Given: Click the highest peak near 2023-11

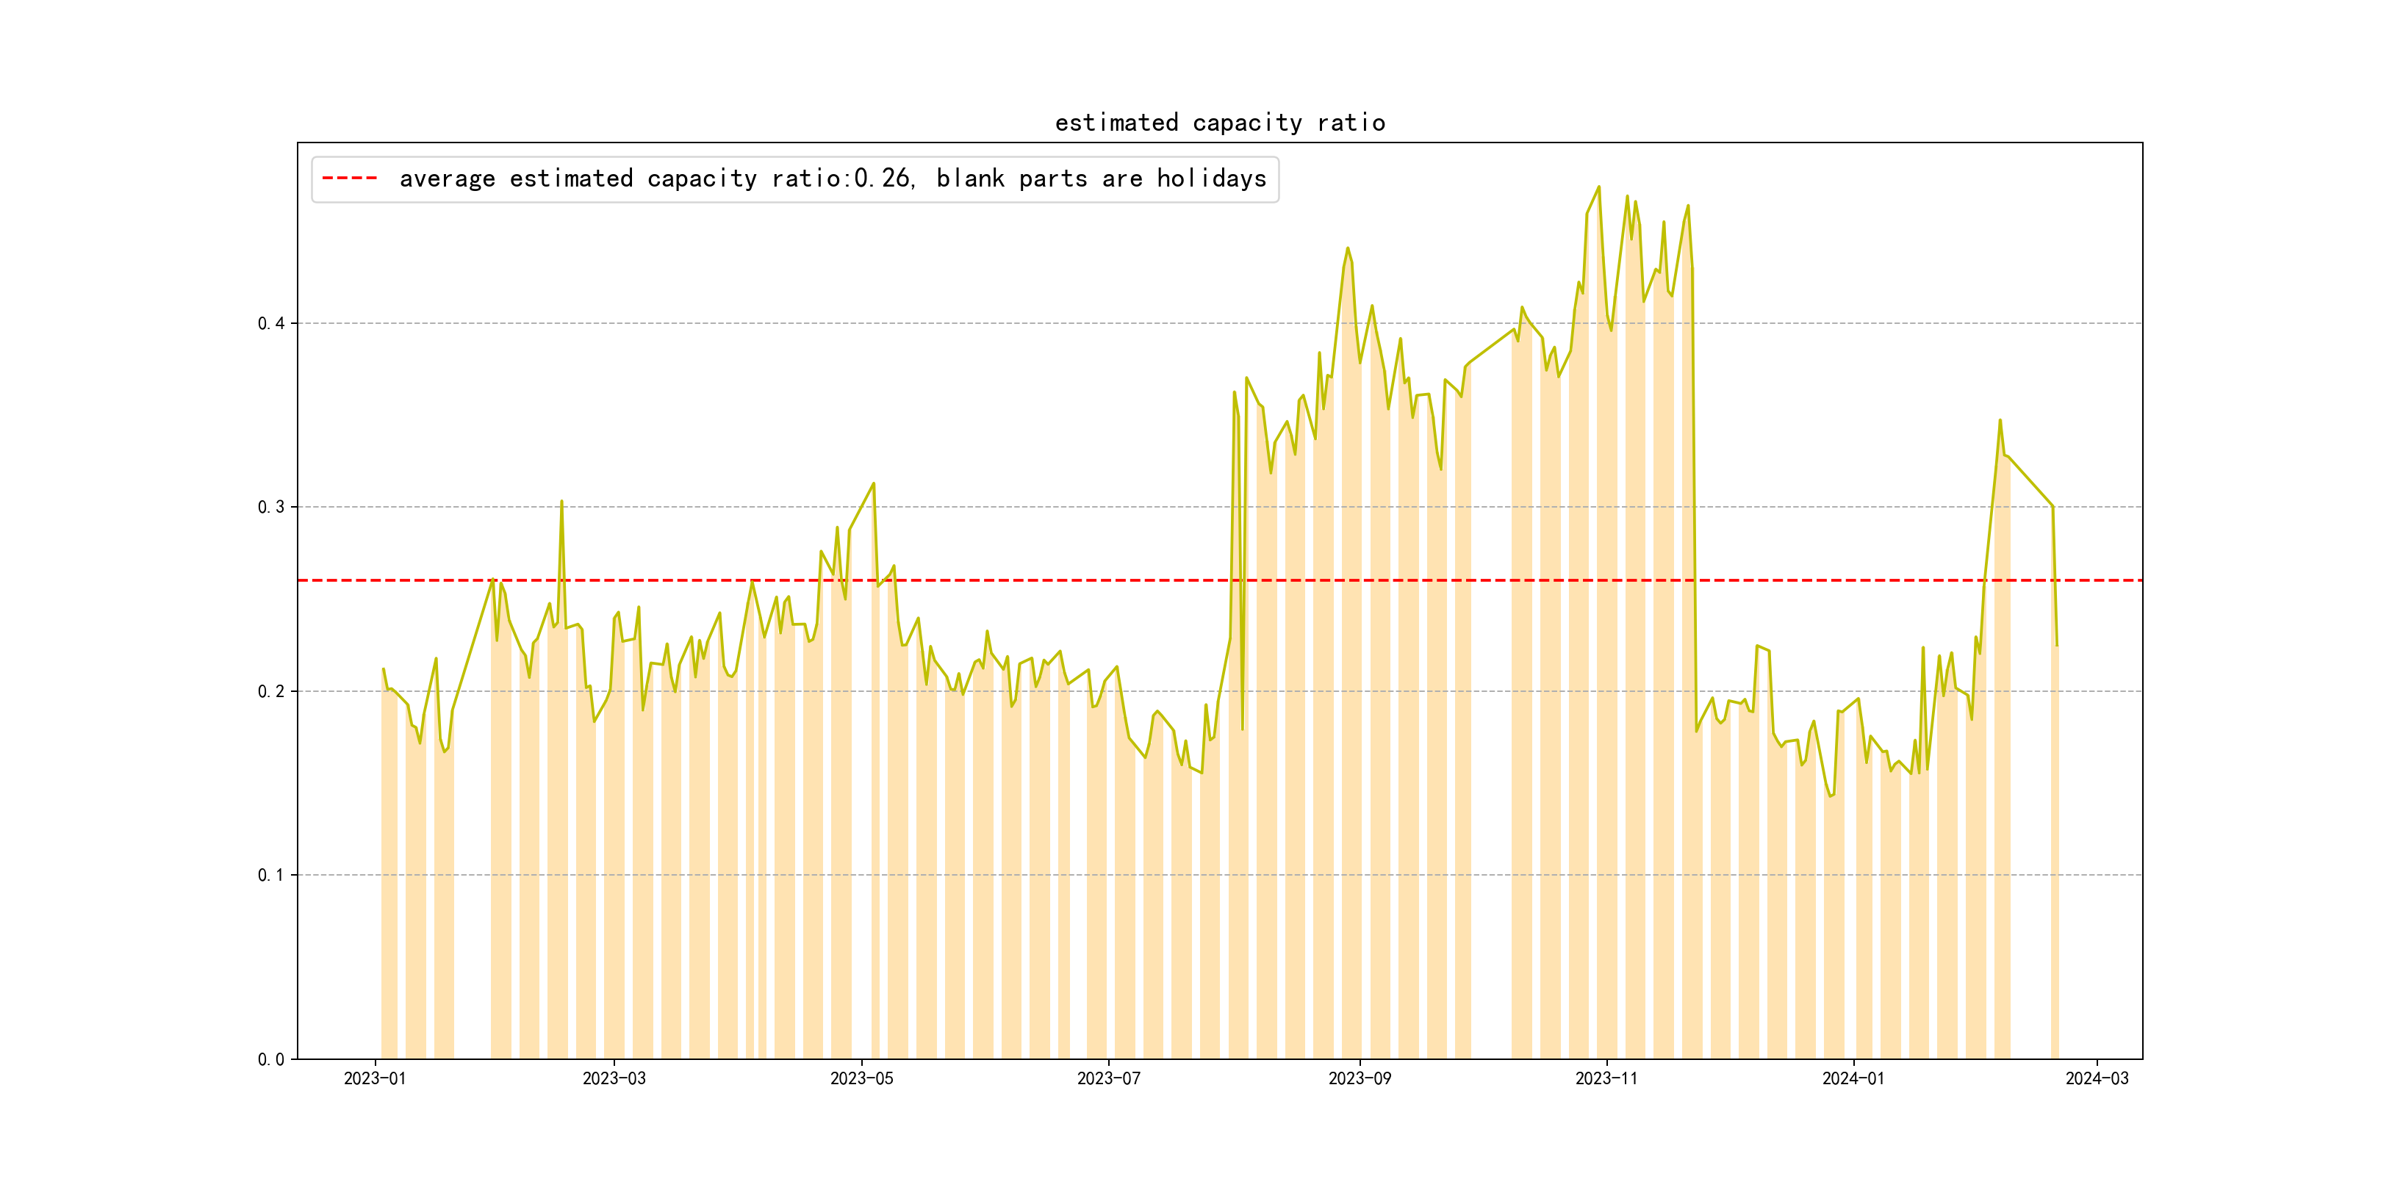Looking at the screenshot, I should pyautogui.click(x=1598, y=187).
